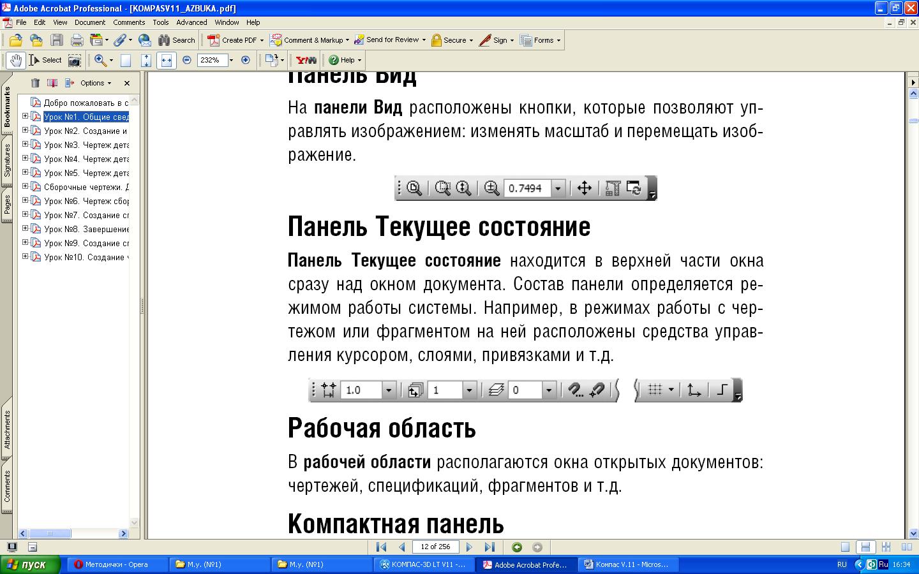Click the Search binoculars button
This screenshot has height=574, width=919.
[x=177, y=40]
